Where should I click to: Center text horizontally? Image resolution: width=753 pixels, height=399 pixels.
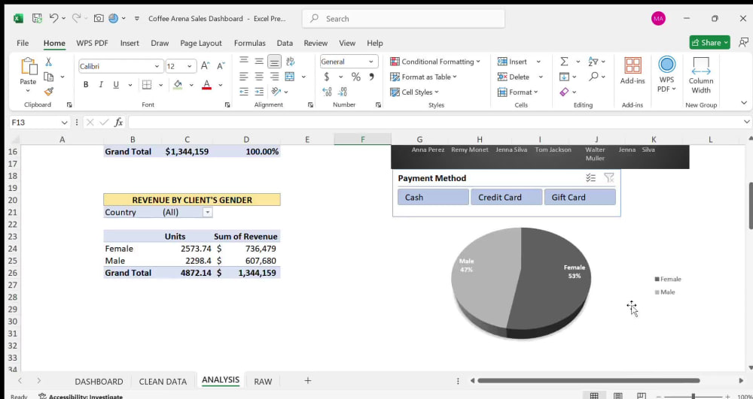pos(259,77)
